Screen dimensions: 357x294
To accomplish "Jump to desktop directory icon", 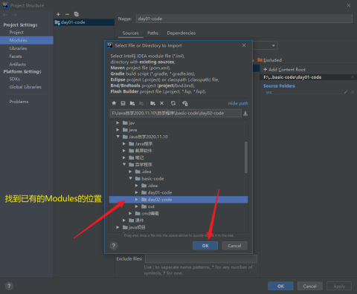I will 123,103.
